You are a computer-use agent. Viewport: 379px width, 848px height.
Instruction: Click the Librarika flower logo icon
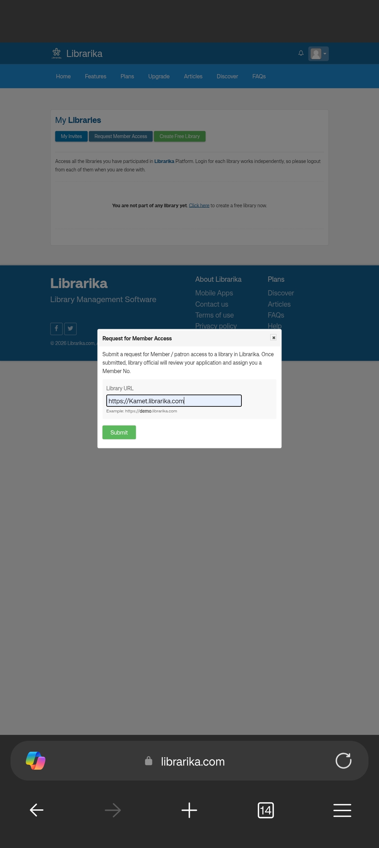click(x=56, y=53)
